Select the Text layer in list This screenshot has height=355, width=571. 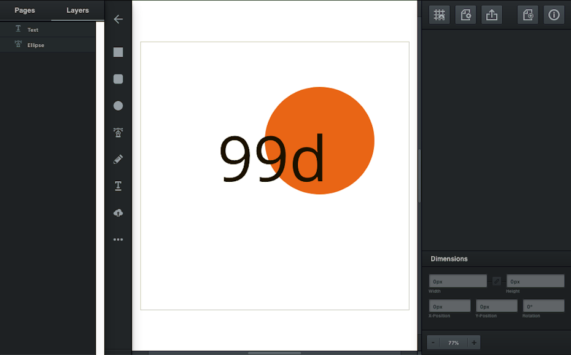pyautogui.click(x=33, y=29)
